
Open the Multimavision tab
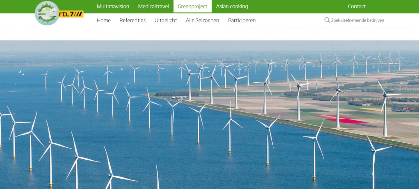point(113,6)
